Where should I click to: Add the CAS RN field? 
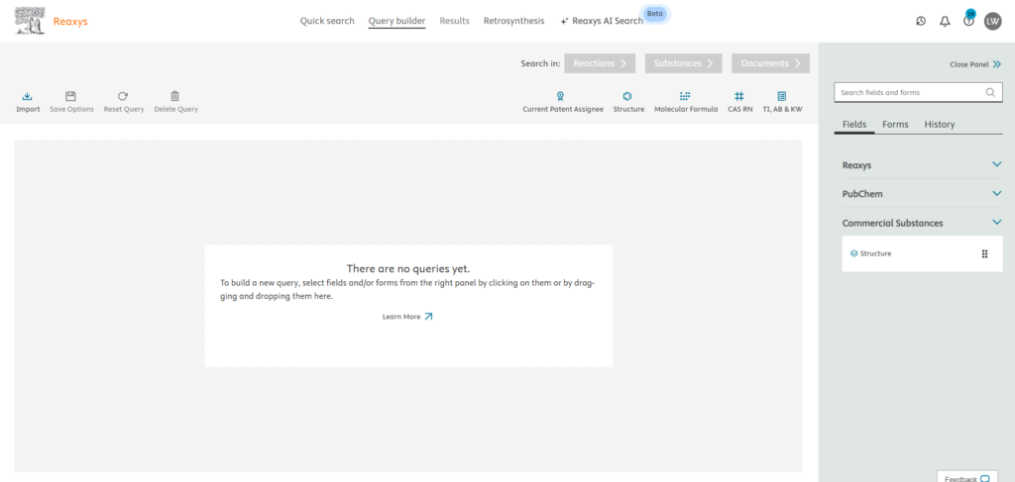tap(739, 97)
